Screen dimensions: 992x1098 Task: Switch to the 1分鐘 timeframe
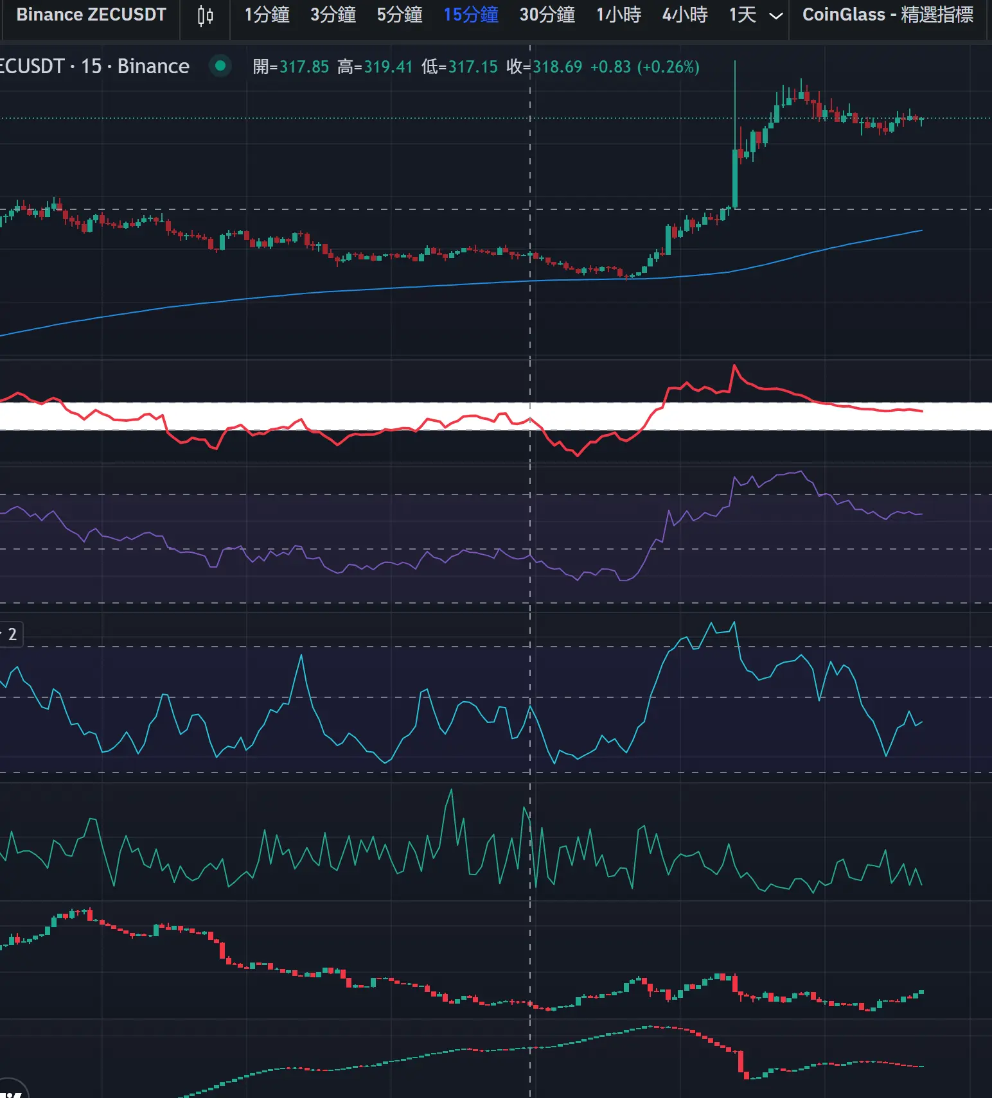267,15
